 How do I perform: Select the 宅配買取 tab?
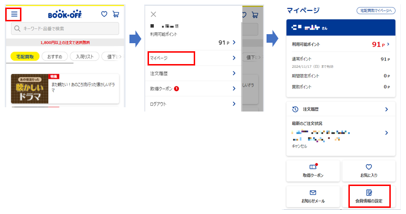(x=25, y=56)
